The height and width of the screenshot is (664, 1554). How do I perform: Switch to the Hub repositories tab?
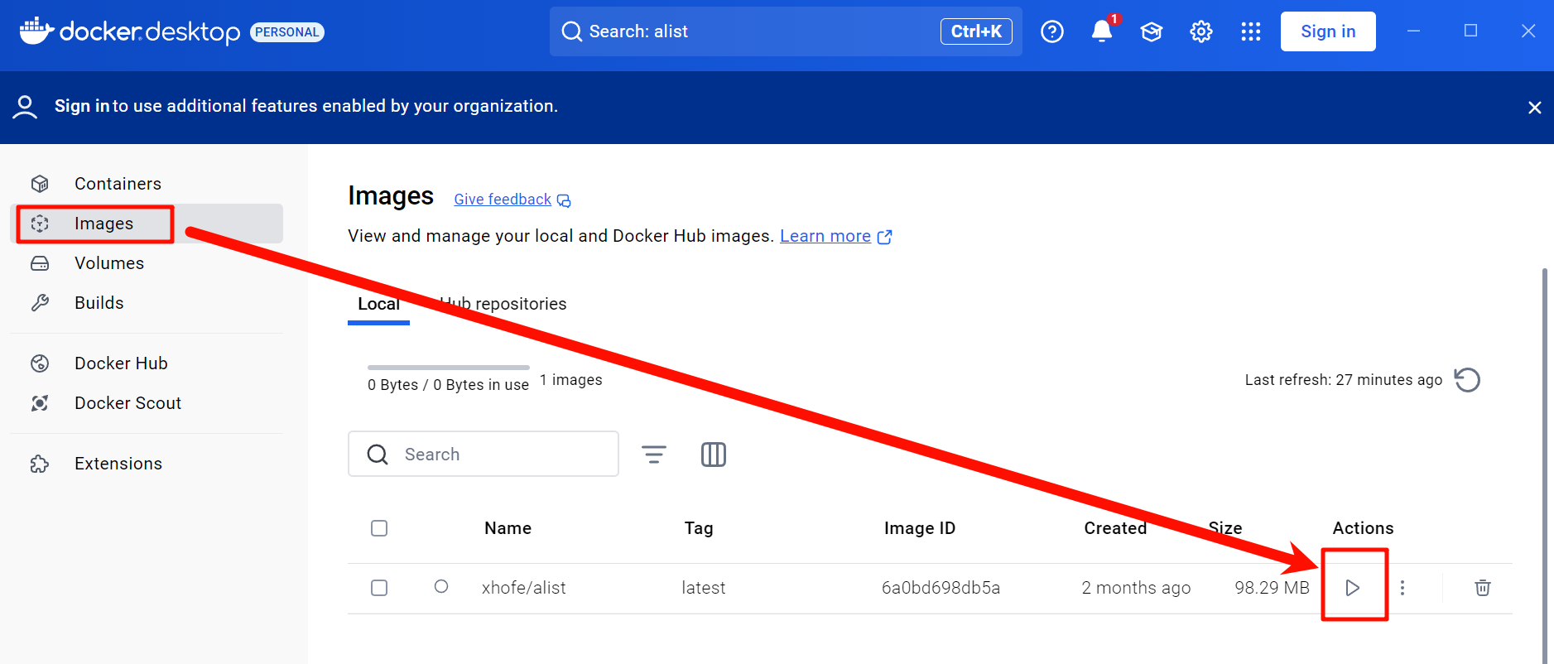click(x=503, y=304)
